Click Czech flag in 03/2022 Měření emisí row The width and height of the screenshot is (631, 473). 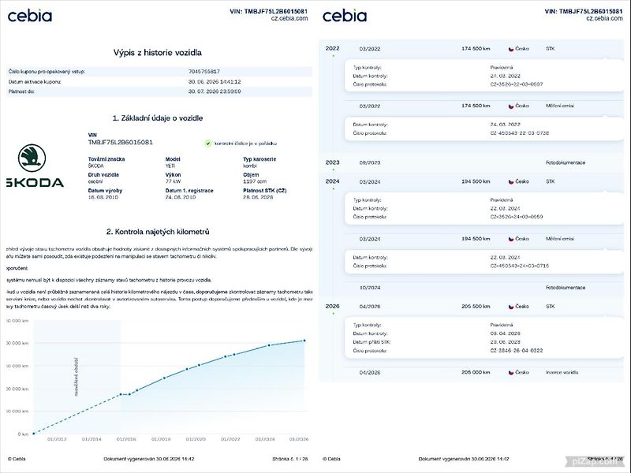coord(511,106)
